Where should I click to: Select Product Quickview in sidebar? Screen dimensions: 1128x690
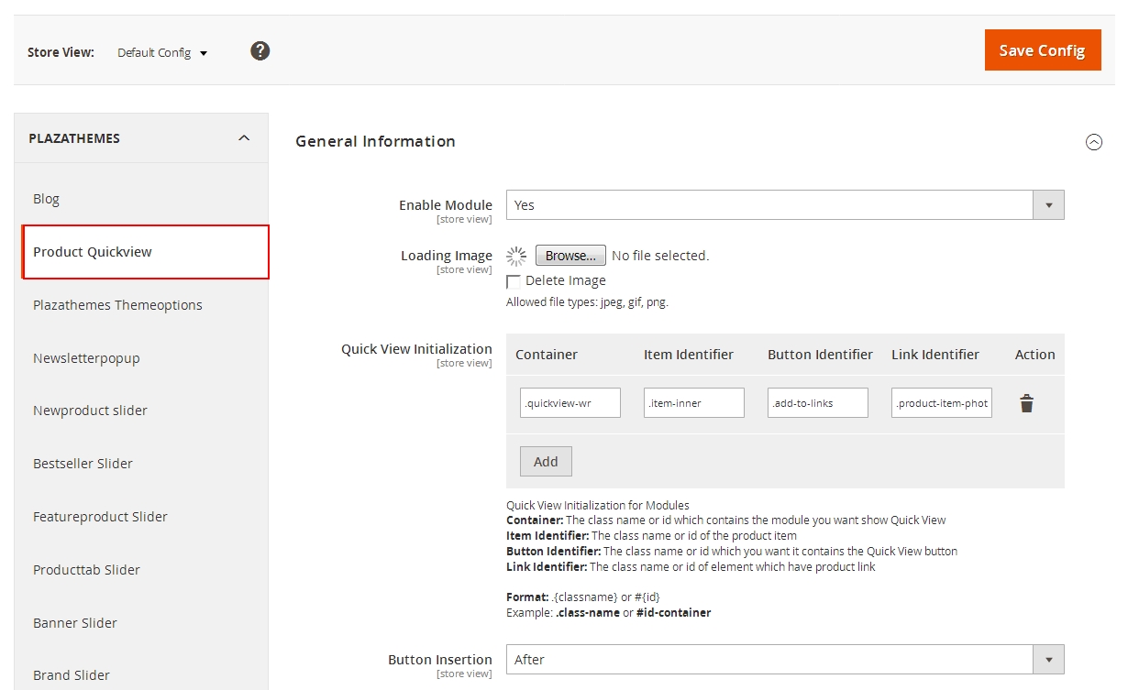tap(93, 252)
